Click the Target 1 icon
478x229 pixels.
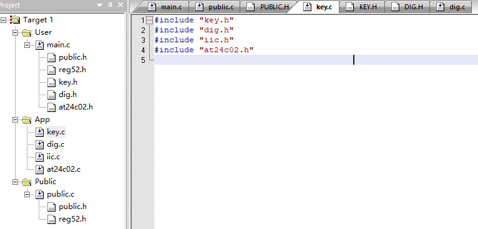coord(14,20)
